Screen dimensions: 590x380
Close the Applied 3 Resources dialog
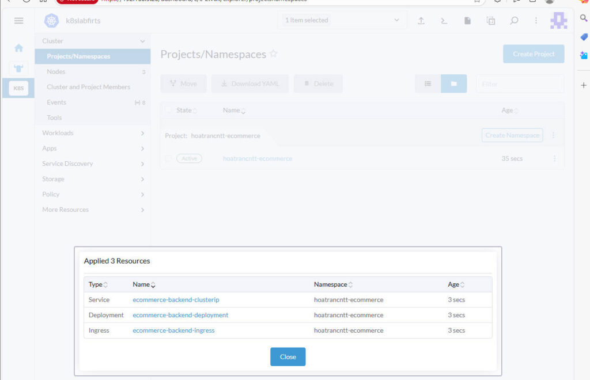(288, 356)
